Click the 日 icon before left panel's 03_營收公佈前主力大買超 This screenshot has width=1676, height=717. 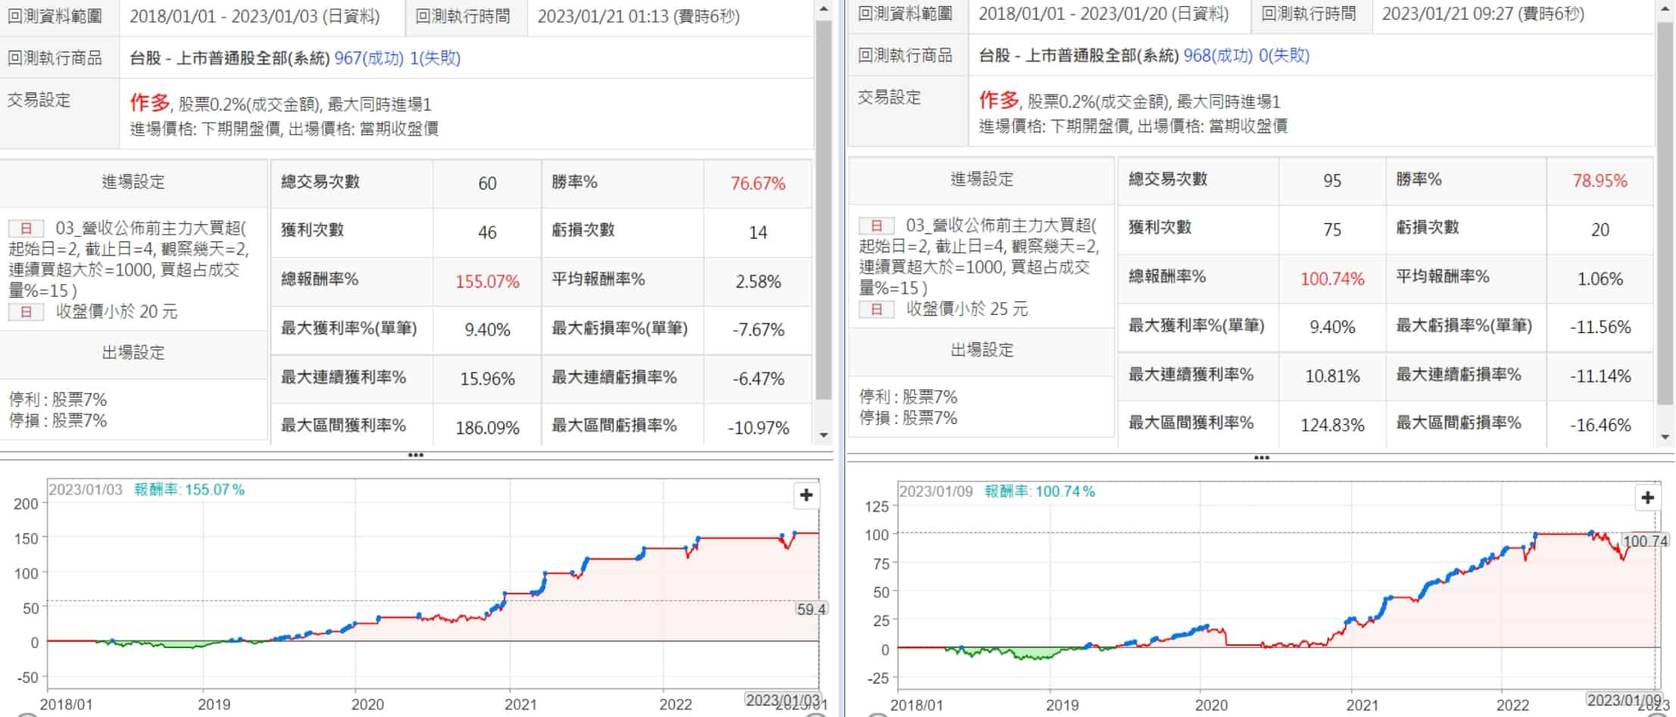point(27,228)
